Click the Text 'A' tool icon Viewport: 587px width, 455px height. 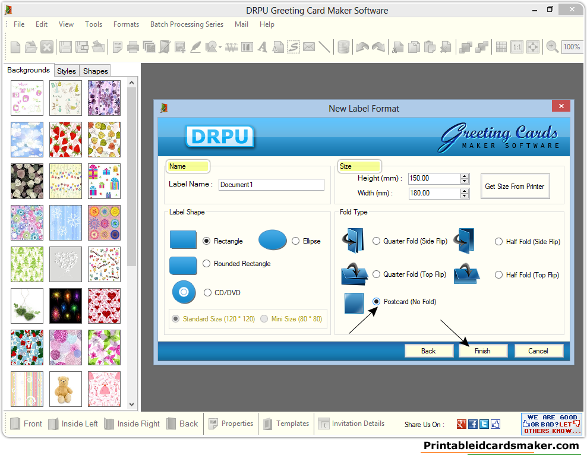click(x=263, y=47)
